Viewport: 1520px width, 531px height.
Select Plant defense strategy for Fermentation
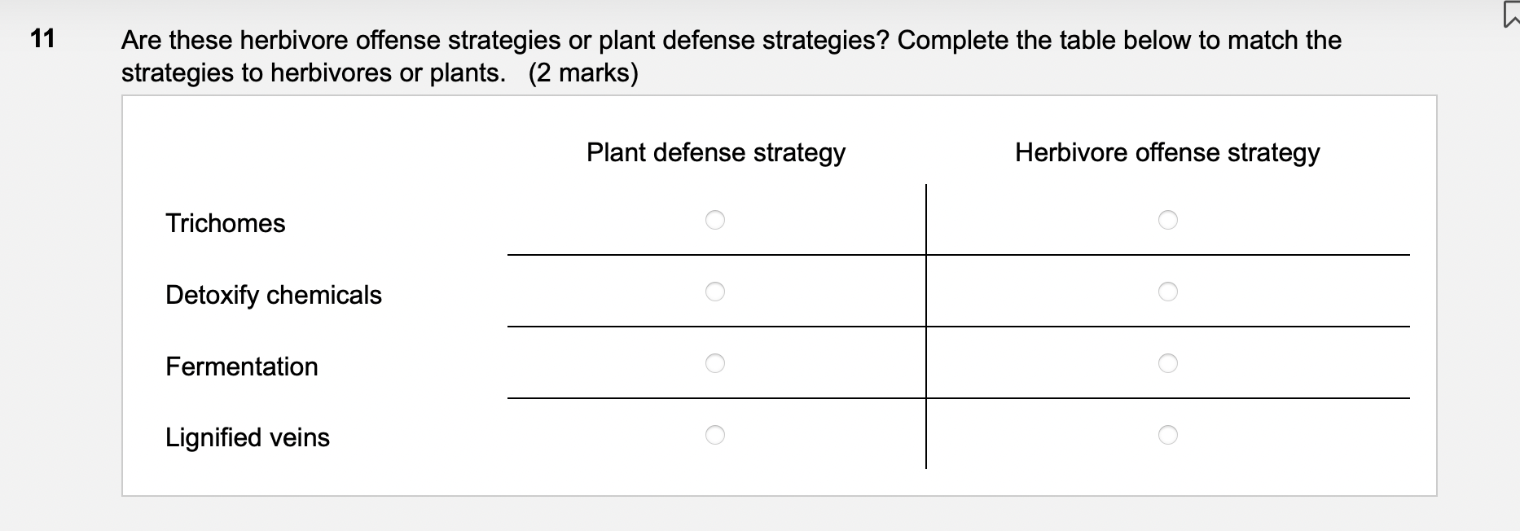pos(714,363)
